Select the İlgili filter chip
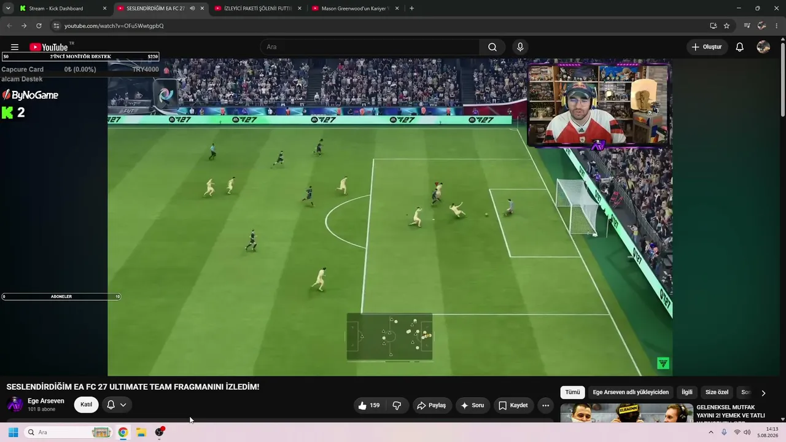This screenshot has width=786, height=442. [687, 393]
